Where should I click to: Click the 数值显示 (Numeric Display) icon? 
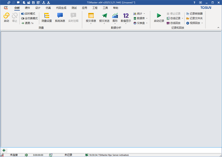126,16
